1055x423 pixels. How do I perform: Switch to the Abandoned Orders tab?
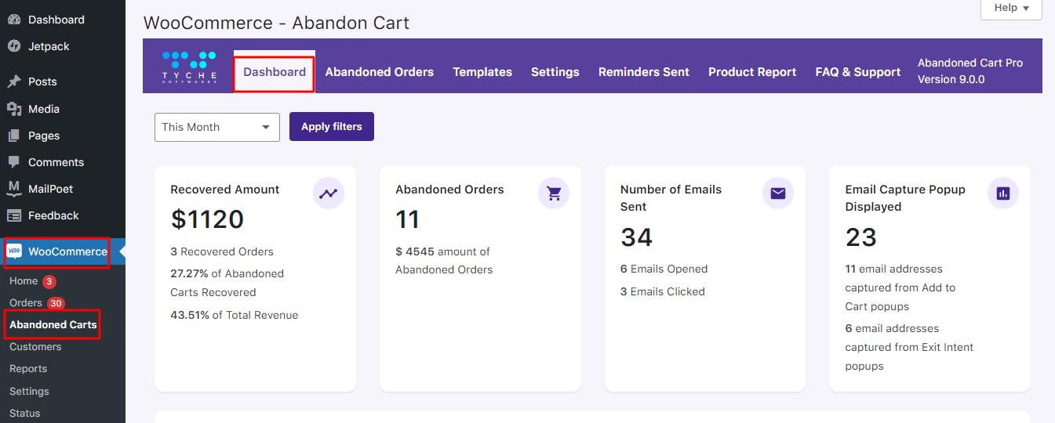click(380, 72)
